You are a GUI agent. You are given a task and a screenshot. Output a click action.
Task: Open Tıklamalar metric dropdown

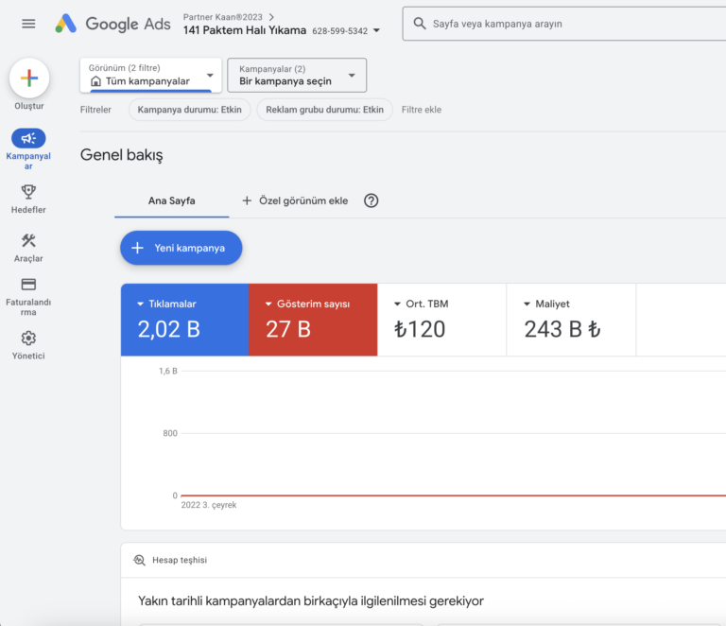[x=140, y=304]
